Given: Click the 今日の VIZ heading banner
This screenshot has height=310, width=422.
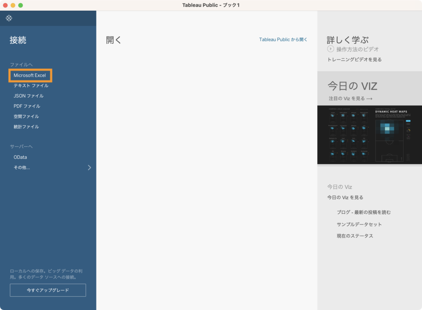Looking at the screenshot, I should click(352, 86).
